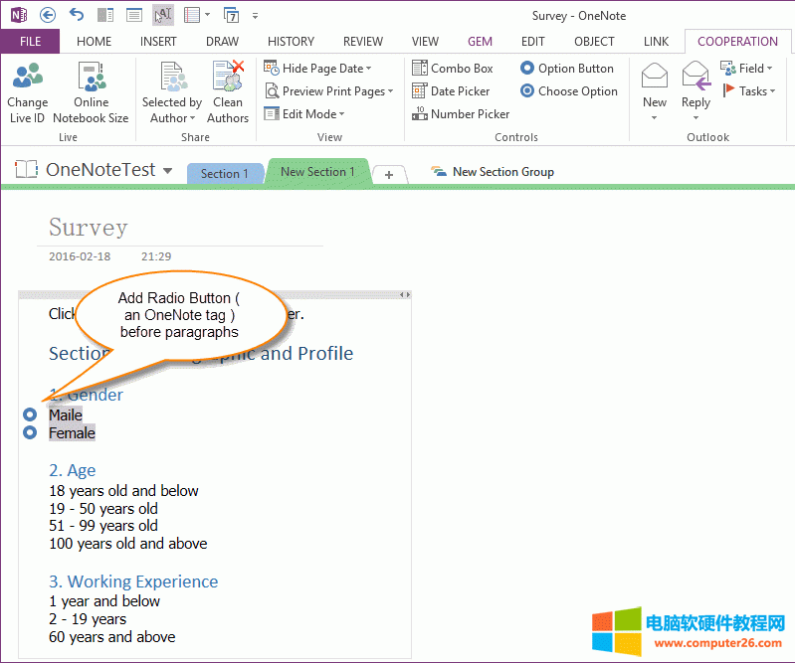This screenshot has height=663, width=795.
Task: Open the Section 1 tab
Action: point(225,173)
